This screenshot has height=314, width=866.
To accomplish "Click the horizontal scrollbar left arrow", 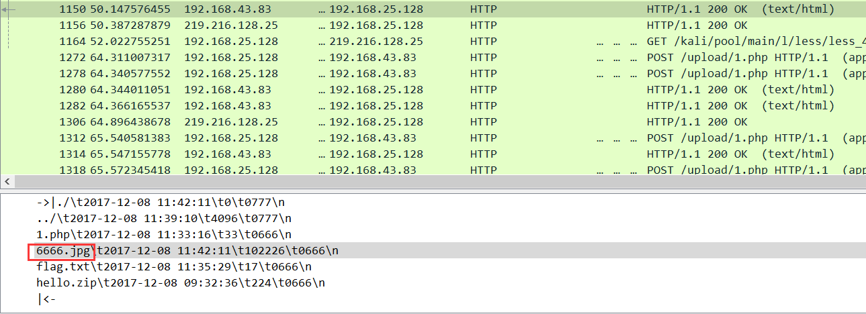I will [x=5, y=182].
